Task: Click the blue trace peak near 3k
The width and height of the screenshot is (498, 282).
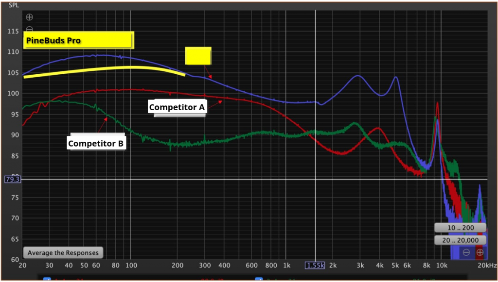Action: [357, 76]
